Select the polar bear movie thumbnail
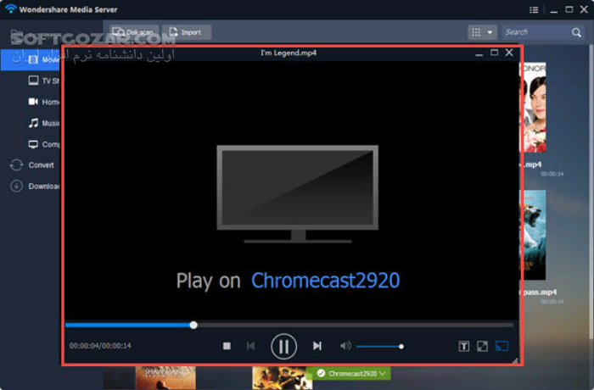The height and width of the screenshot is (390, 594). pos(535,235)
